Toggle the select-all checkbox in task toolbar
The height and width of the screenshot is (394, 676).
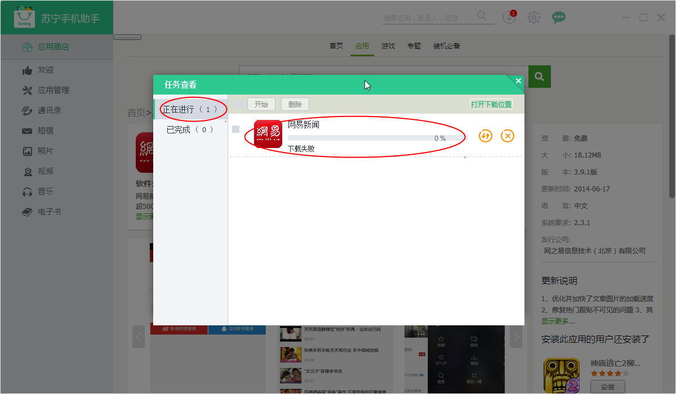click(240, 104)
